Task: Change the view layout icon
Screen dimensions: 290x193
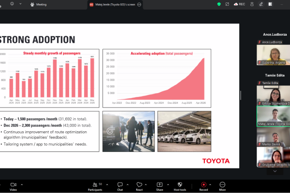Action: pyautogui.click(x=270, y=4)
